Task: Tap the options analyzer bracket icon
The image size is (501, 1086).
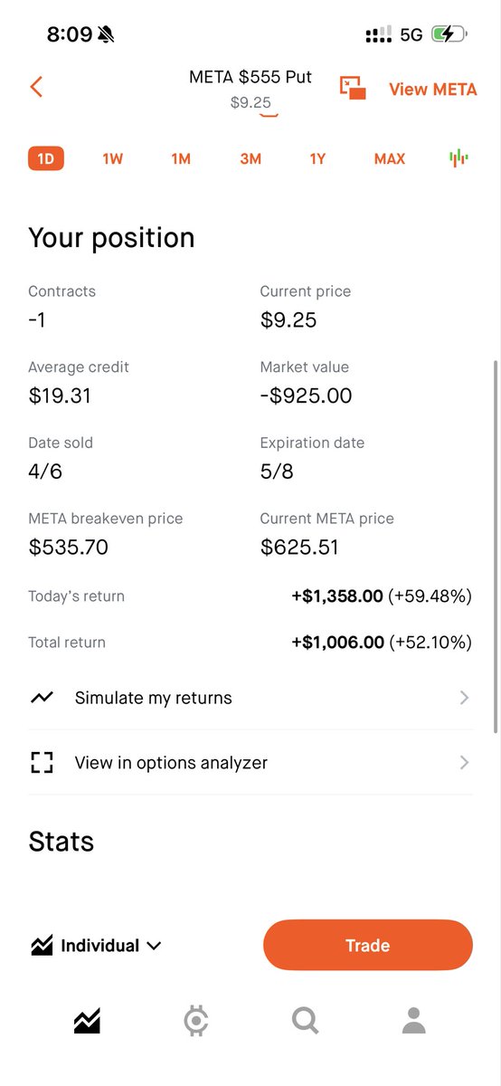Action: click(42, 763)
